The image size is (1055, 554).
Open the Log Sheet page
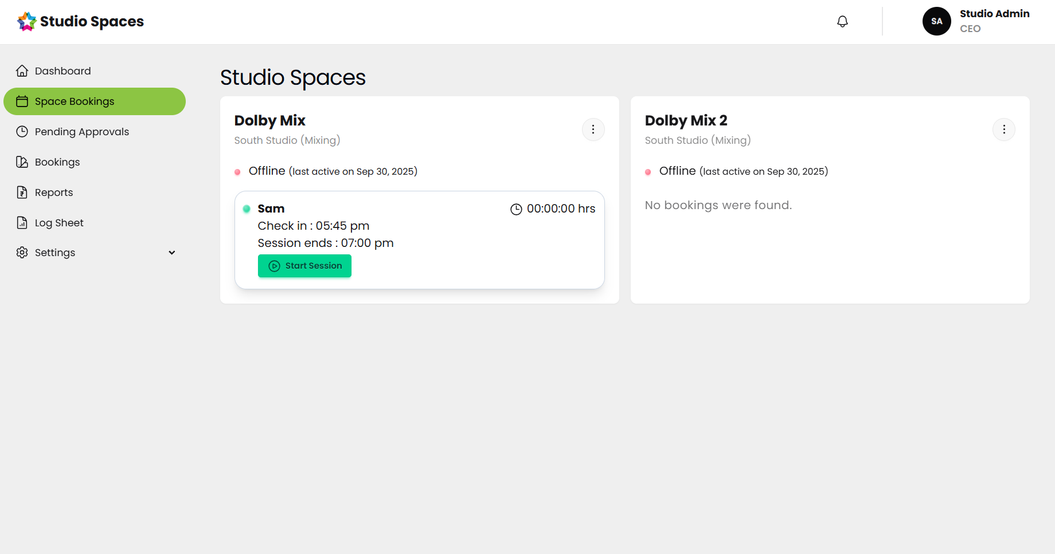click(59, 223)
